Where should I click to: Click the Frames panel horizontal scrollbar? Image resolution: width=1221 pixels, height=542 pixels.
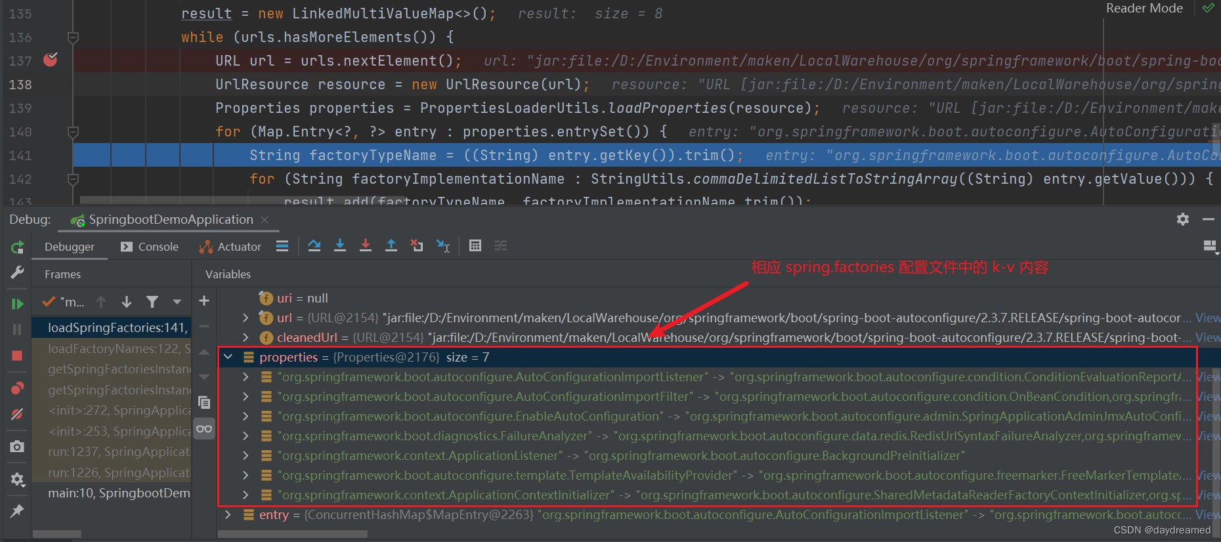[57, 534]
